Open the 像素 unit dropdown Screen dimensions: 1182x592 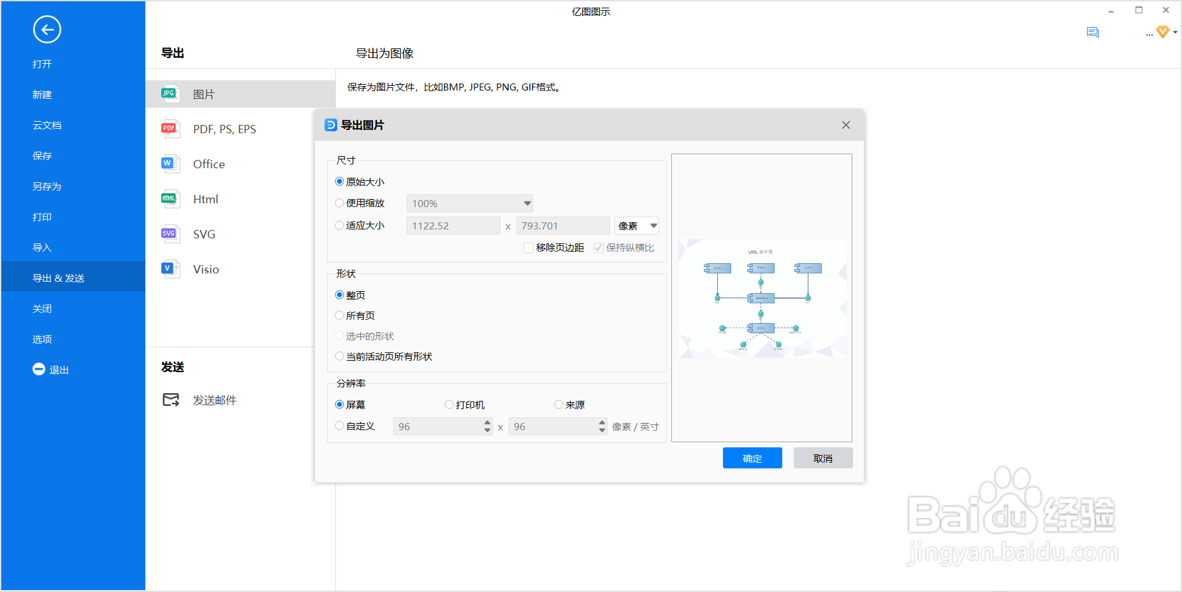(636, 225)
